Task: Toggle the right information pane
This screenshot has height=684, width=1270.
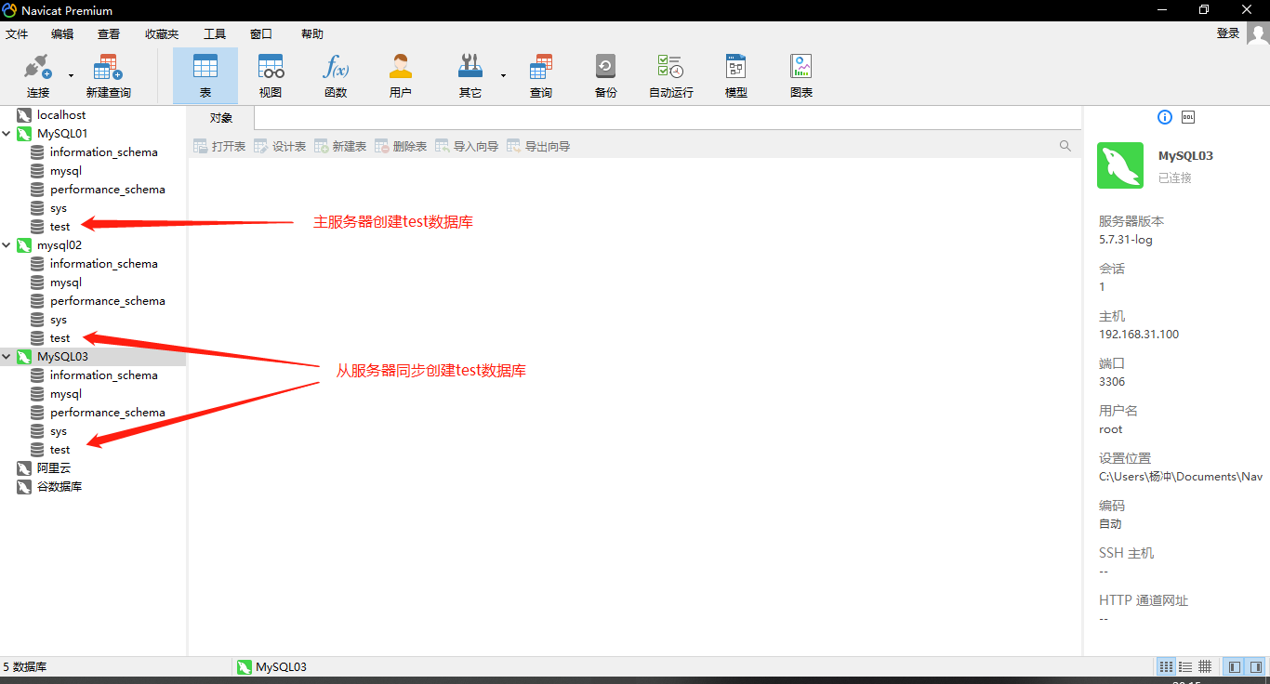Action: (x=1254, y=666)
